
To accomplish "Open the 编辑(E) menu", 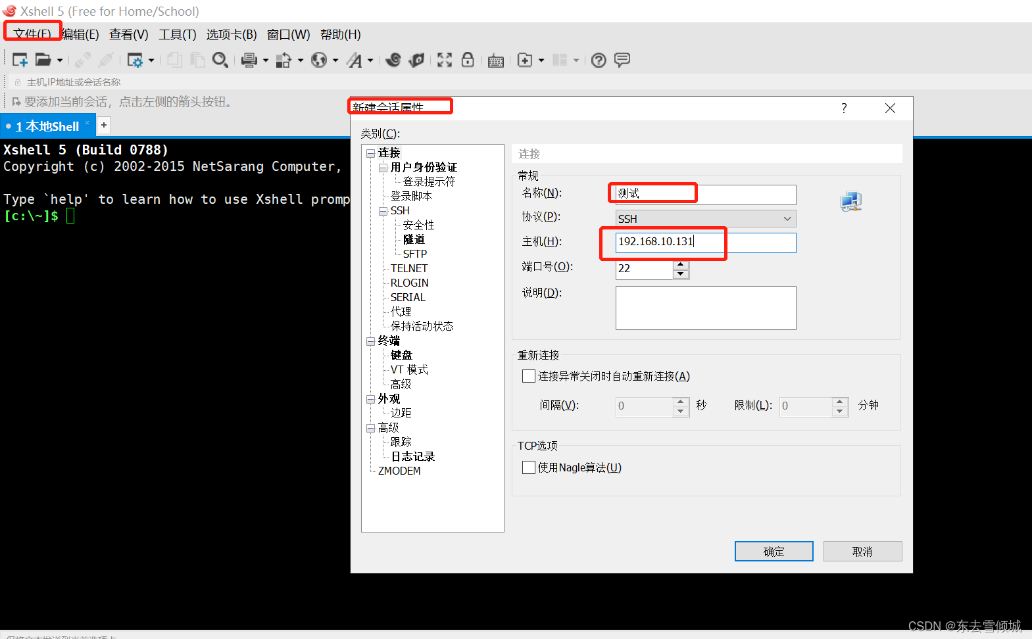I will tap(80, 34).
